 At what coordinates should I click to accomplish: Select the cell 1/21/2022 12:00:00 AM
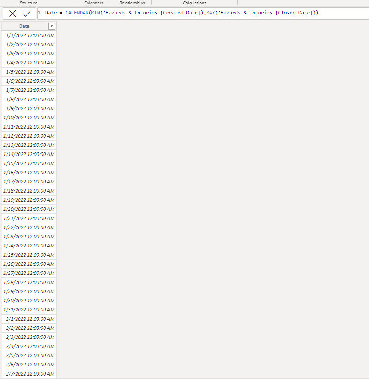click(x=29, y=218)
